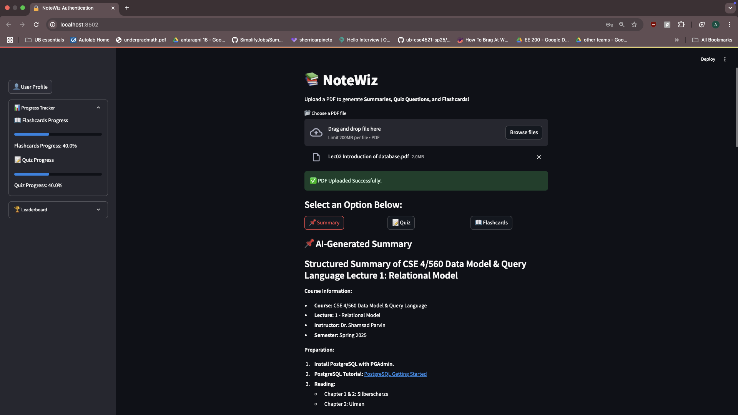Screen dimensions: 738x415
Task: Click the cloud upload icon
Action: click(316, 133)
